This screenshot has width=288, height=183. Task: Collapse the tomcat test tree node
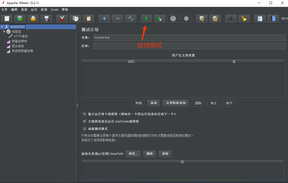[x=2, y=27]
